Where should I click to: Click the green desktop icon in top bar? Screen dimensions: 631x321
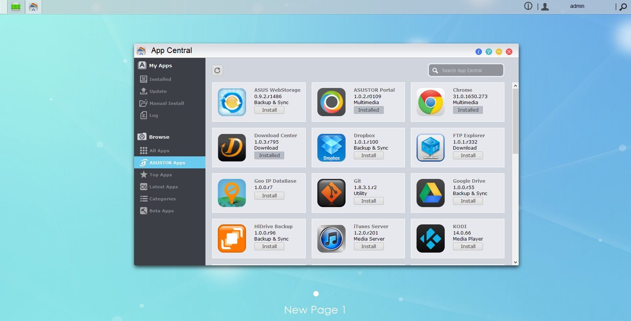pyautogui.click(x=16, y=7)
